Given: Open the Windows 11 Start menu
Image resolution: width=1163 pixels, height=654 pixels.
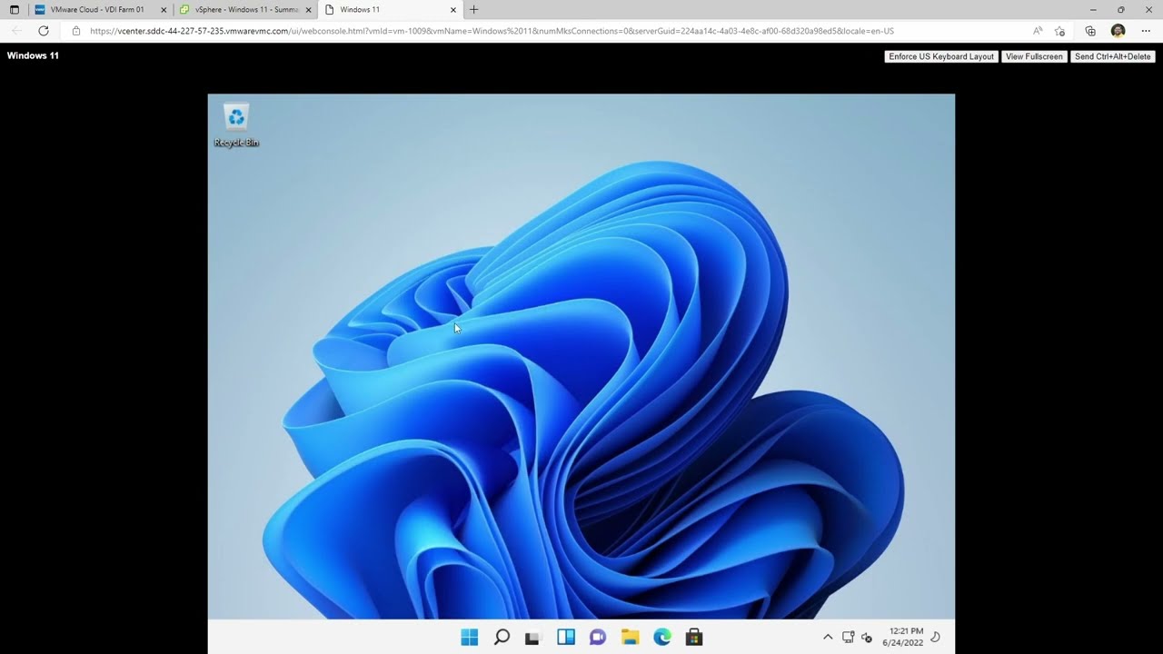Looking at the screenshot, I should [469, 637].
